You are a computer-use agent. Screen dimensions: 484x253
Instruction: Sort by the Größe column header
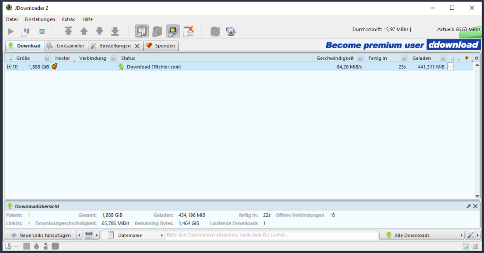point(23,58)
